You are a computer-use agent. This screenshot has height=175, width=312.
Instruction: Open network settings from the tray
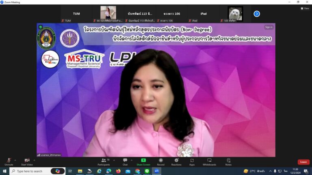tap(280, 171)
